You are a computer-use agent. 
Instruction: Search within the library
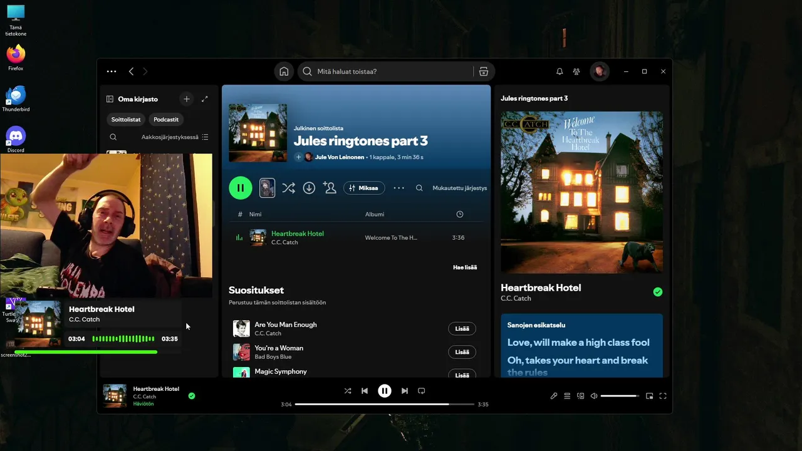[x=113, y=137]
